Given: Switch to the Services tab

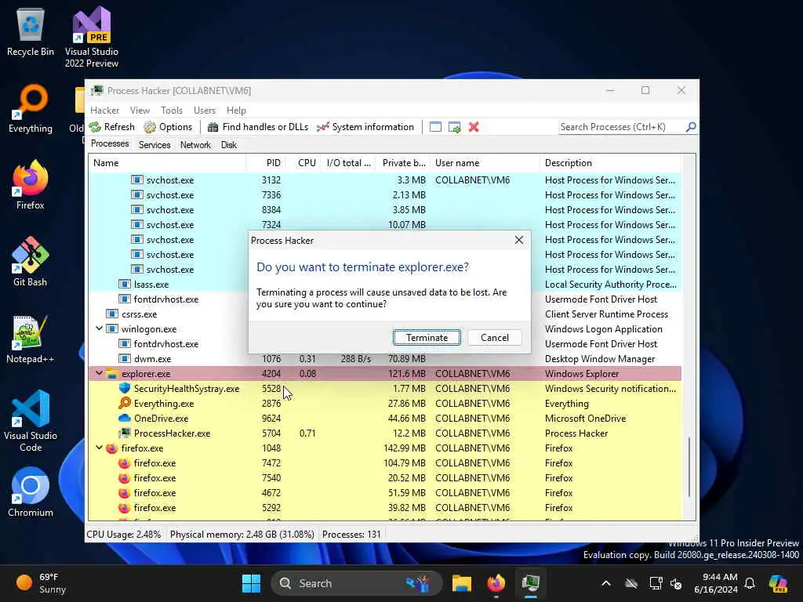Looking at the screenshot, I should (x=154, y=145).
